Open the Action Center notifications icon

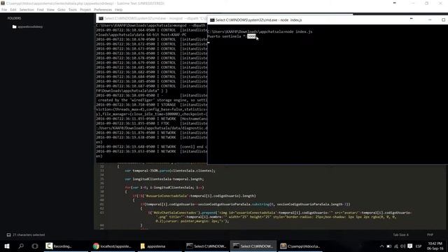click(410, 246)
